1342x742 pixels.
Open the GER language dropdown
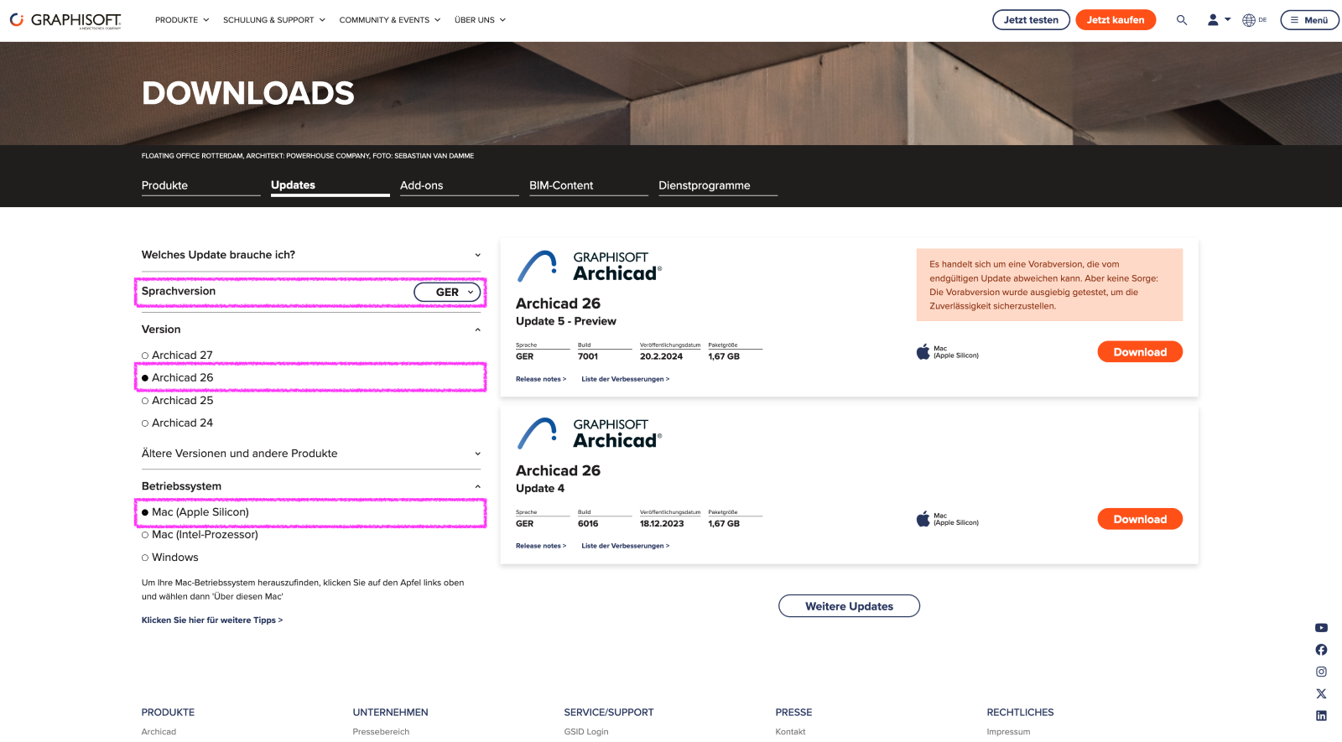447,292
